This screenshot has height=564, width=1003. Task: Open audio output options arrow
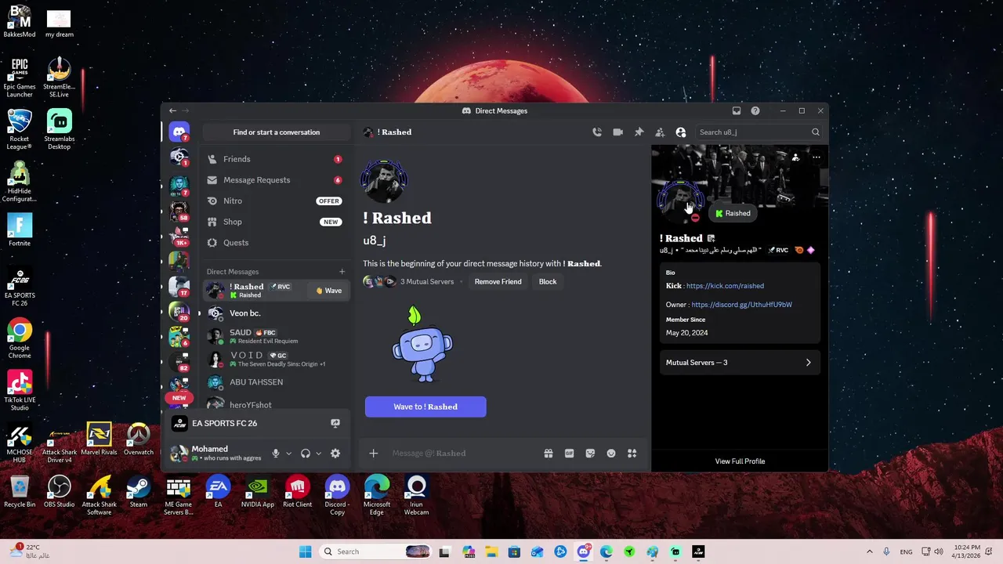(318, 454)
